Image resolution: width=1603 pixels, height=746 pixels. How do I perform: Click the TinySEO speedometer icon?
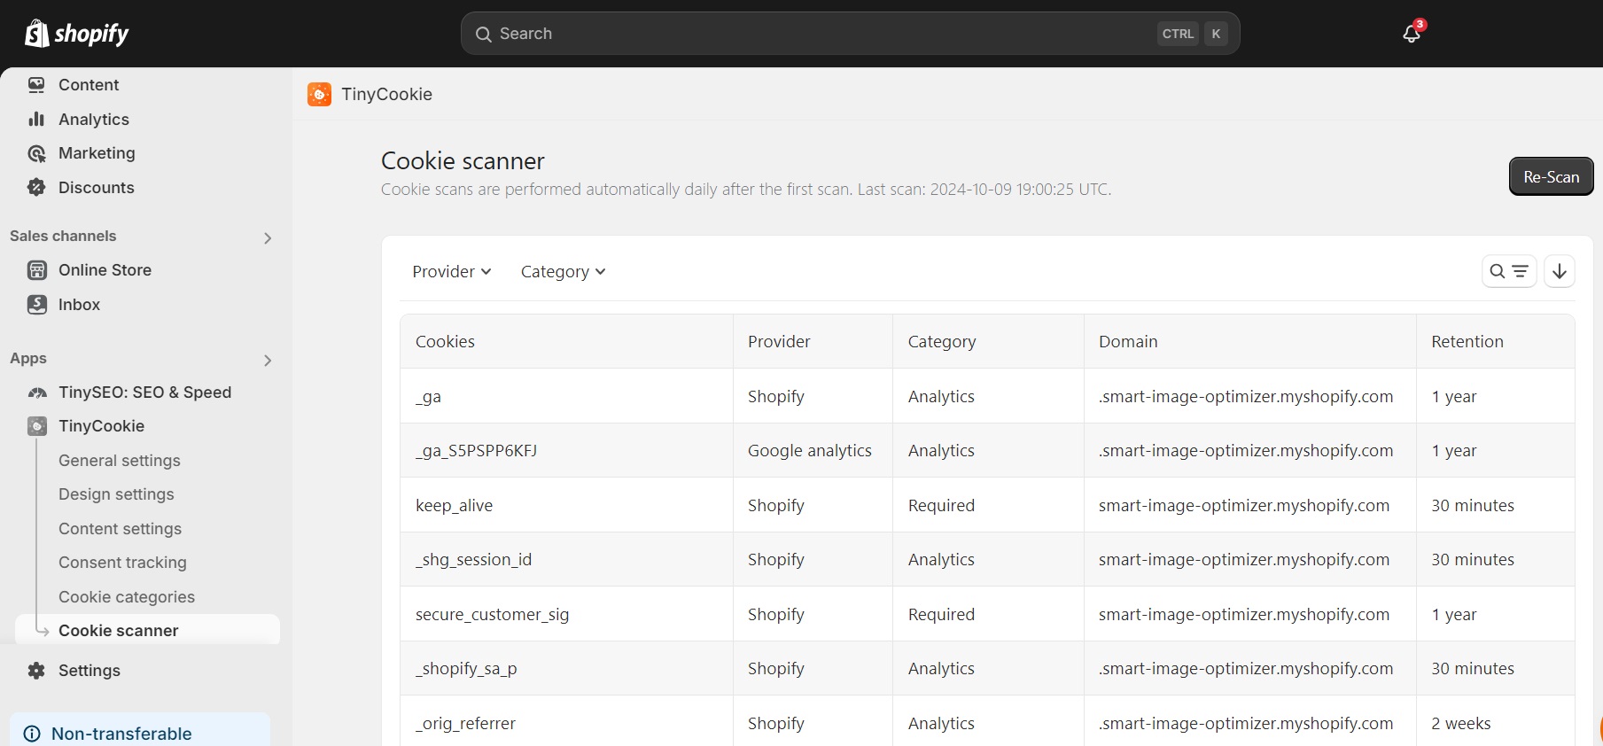[36, 392]
